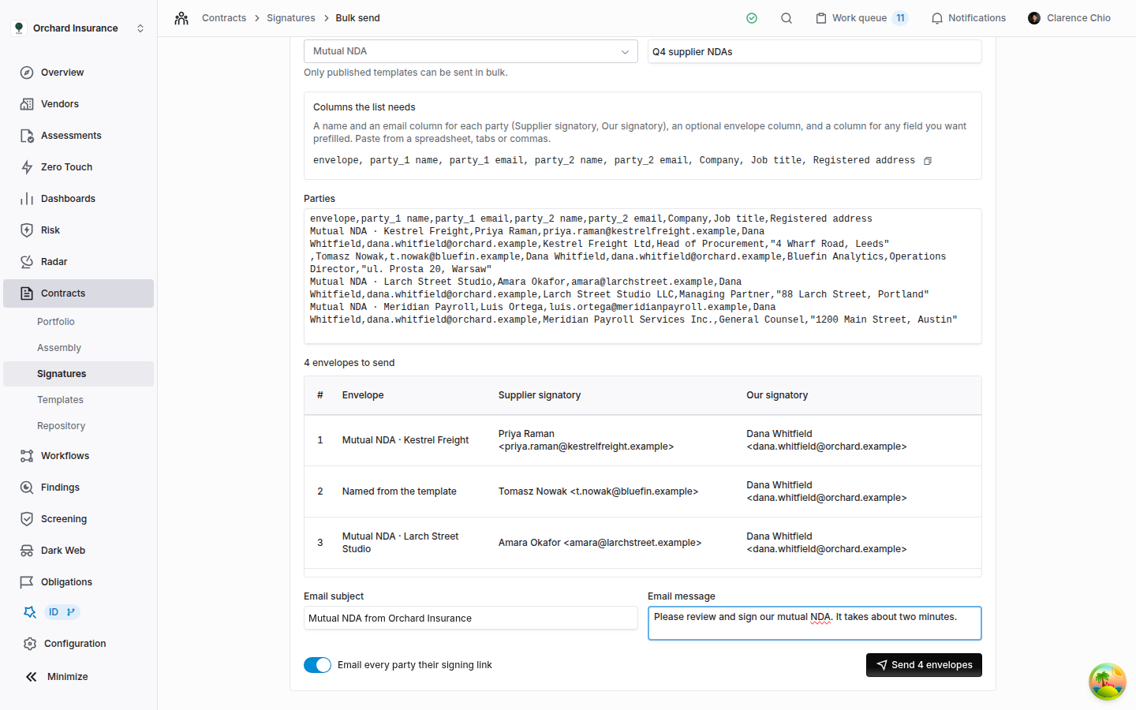Open the Overview compass icon
Image resolution: width=1136 pixels, height=710 pixels.
click(x=27, y=73)
